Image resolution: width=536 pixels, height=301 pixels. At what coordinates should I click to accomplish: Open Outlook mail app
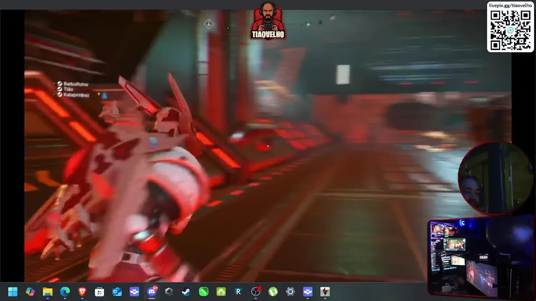pos(117,292)
